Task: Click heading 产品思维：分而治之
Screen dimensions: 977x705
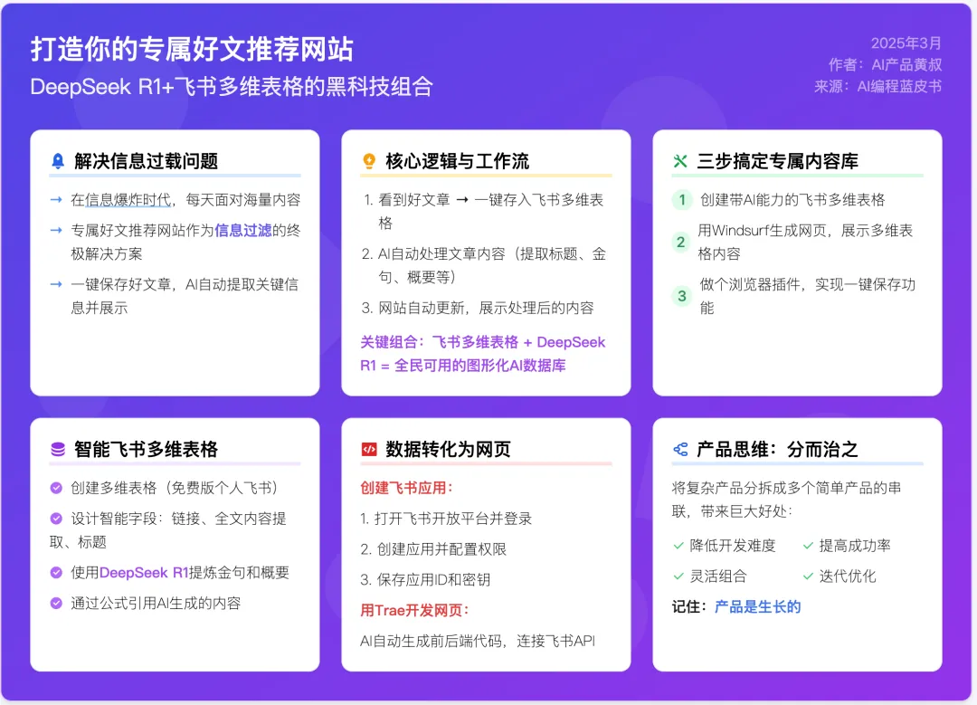Action: (778, 450)
